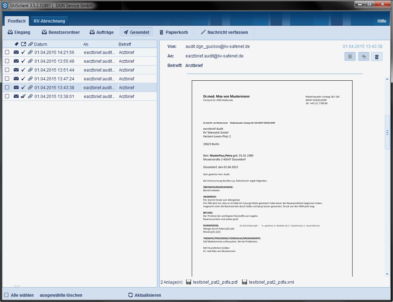Screen dimensions: 393x302
Task: Tick checkbox for message 13:55:49
Action: pos(7,61)
